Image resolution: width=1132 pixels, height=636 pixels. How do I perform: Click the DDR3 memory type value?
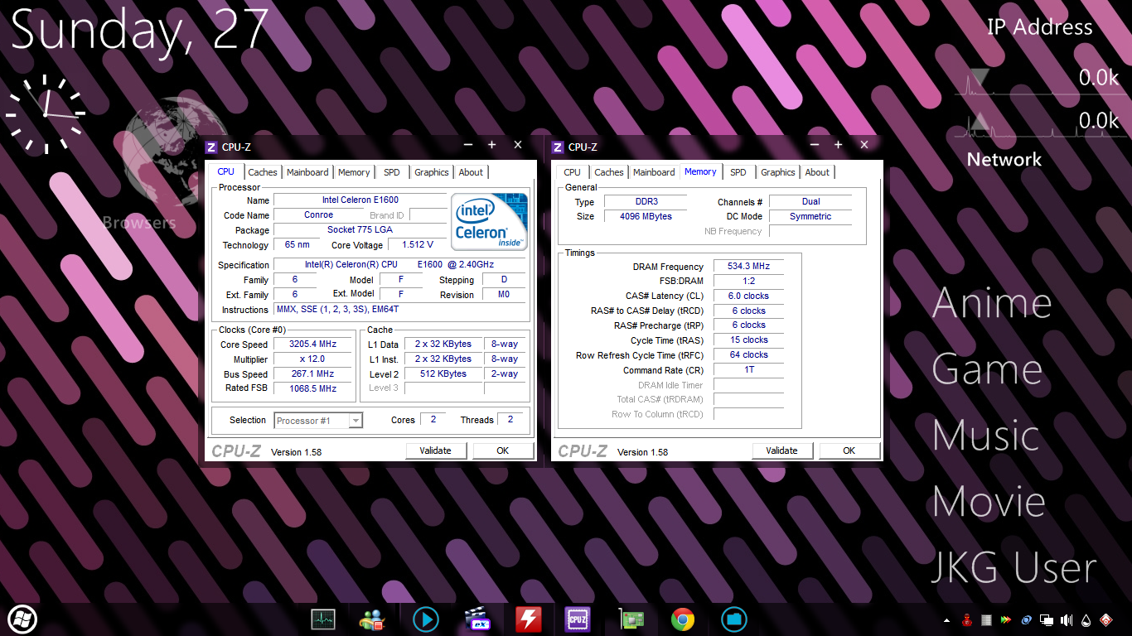pos(646,201)
